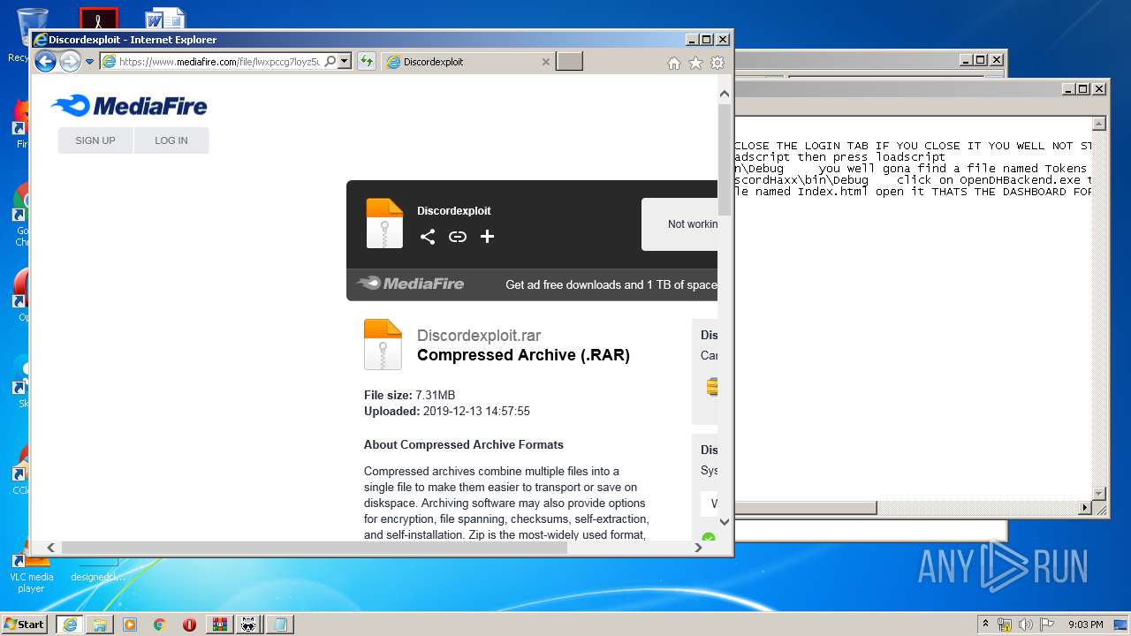Click Internet Explorer taskbar icon

69,624
